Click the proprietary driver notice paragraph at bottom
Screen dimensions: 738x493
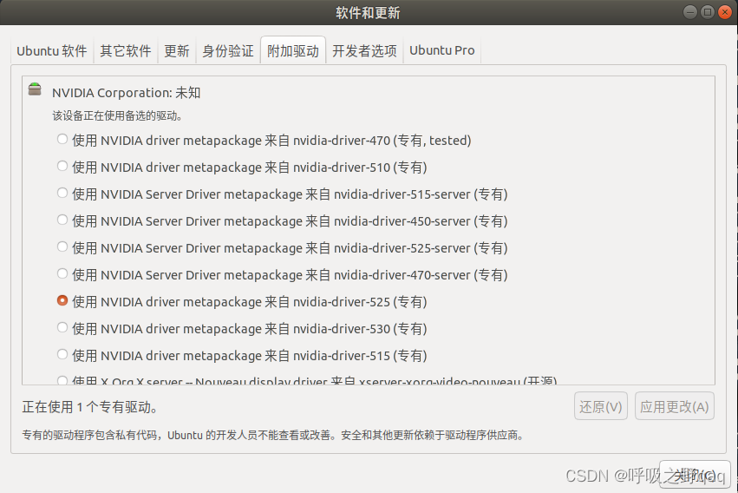coord(272,435)
